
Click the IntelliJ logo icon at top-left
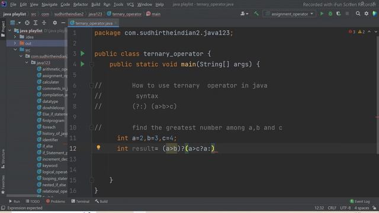tap(4, 4)
